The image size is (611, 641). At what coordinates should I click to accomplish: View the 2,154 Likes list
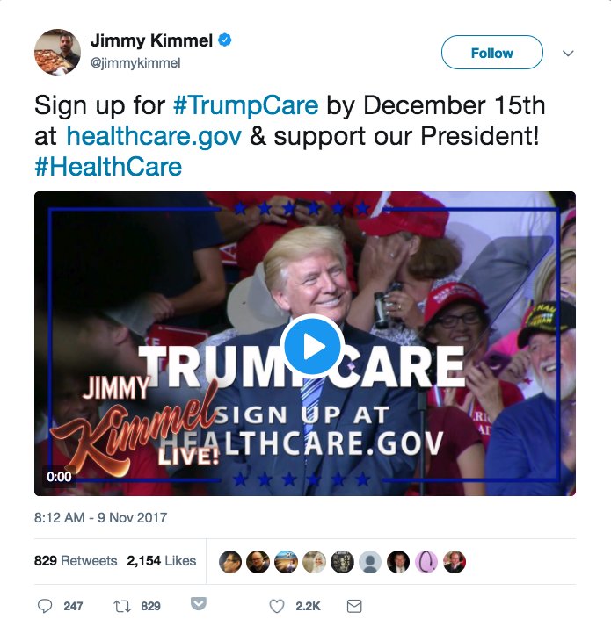click(161, 561)
